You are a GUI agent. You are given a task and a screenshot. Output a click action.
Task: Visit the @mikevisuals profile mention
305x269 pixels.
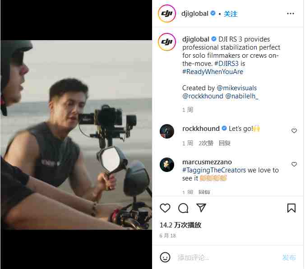236,88
